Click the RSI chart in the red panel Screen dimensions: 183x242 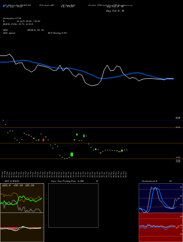coord(161,227)
